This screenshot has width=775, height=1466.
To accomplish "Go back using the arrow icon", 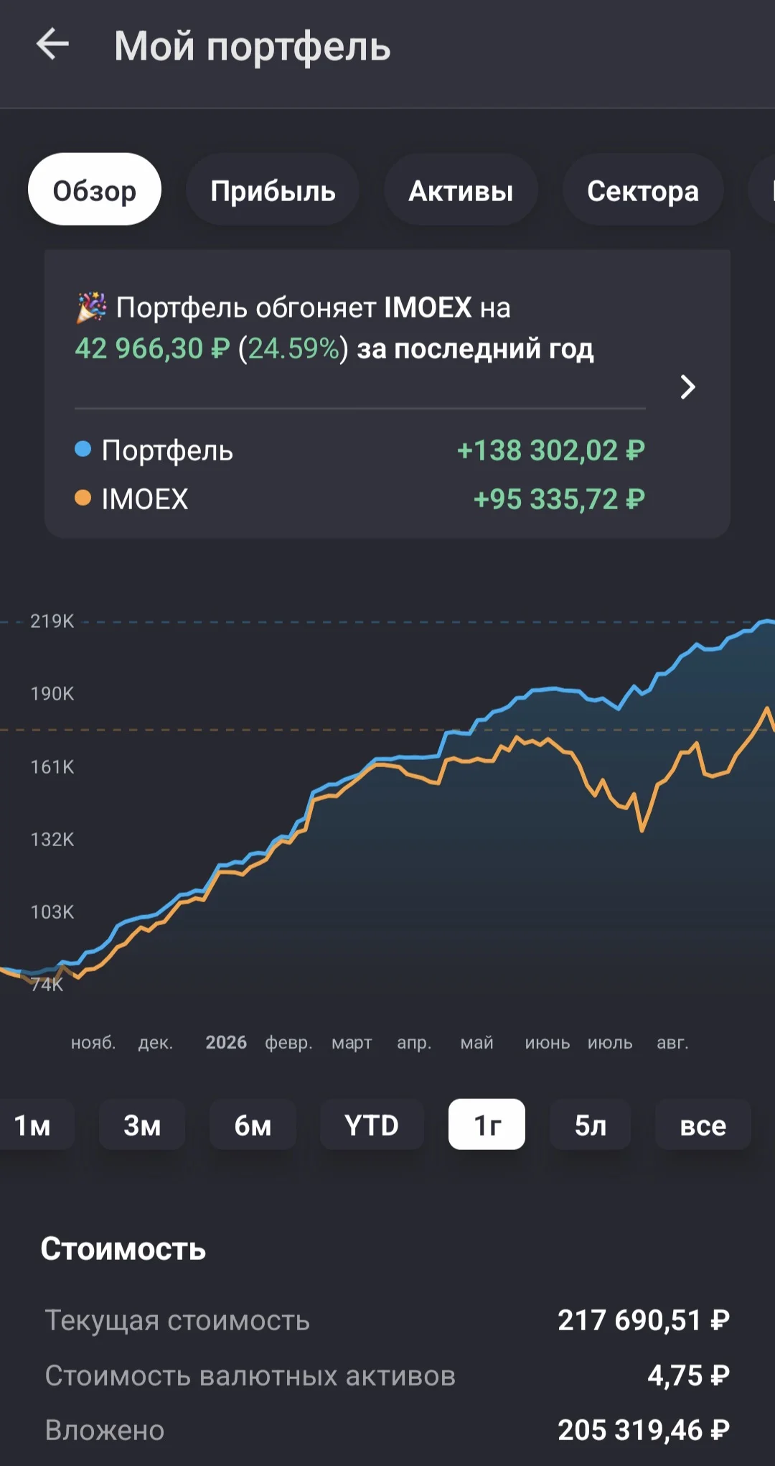I will tap(52, 45).
